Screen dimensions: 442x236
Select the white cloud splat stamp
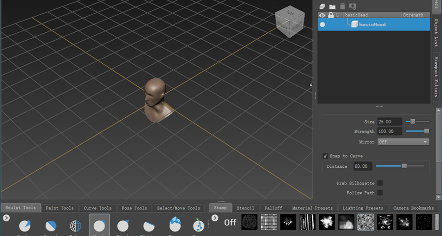[327, 222]
